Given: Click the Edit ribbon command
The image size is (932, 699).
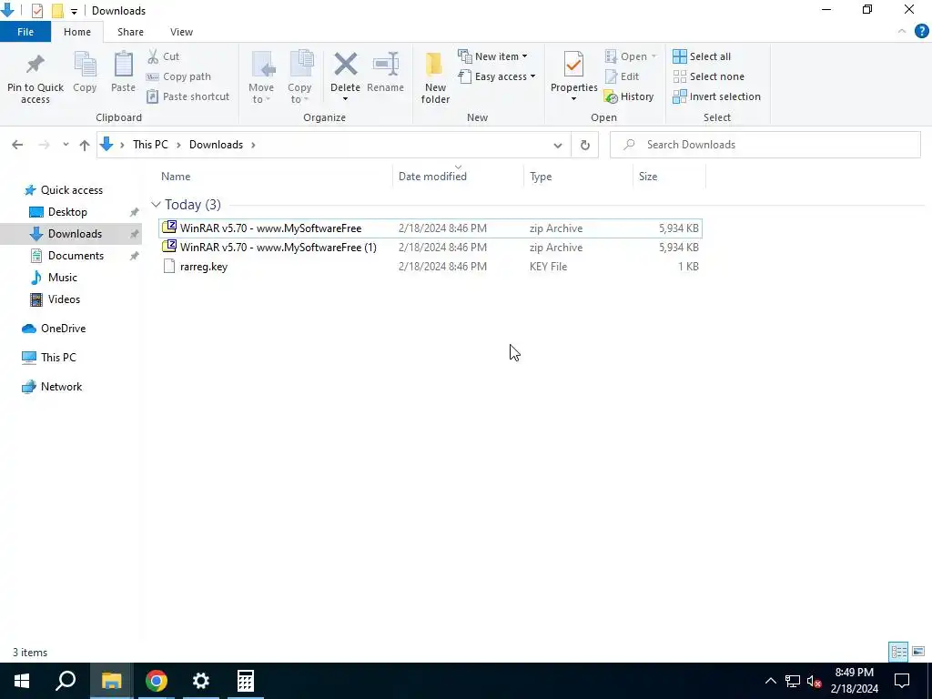Looking at the screenshot, I should click(x=622, y=76).
